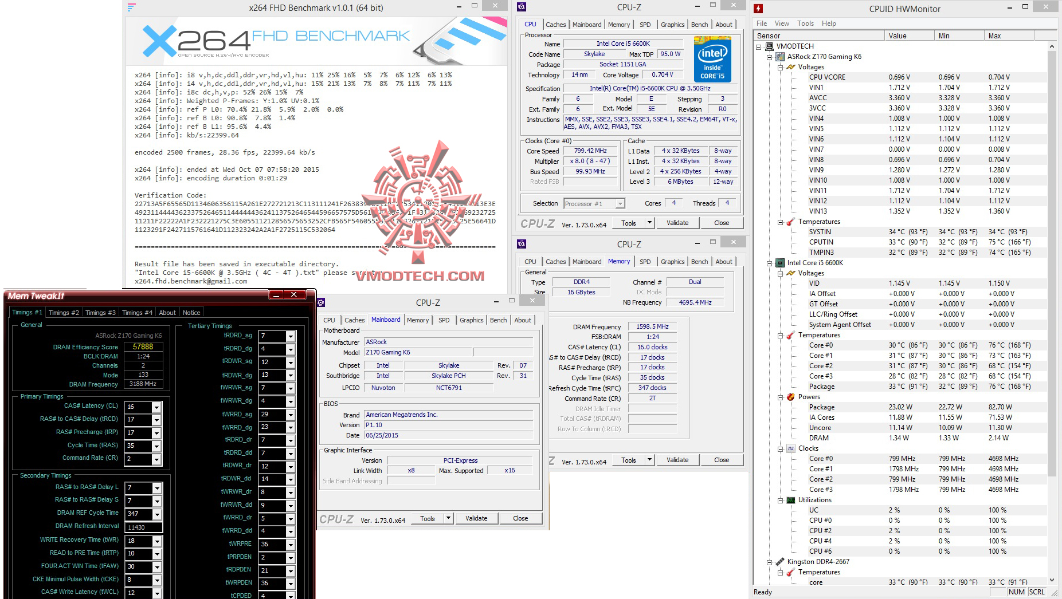Click Close button in the CPU-Z CPU window

pos(722,223)
